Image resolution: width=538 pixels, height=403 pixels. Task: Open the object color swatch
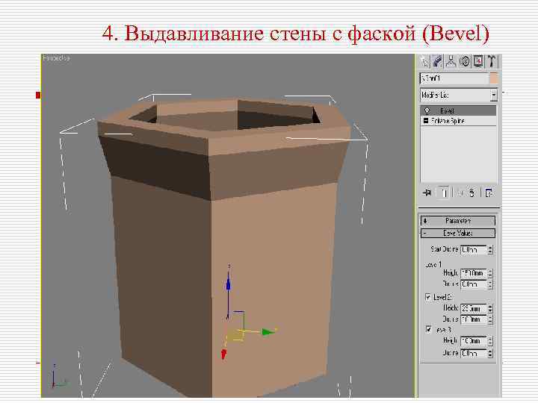(494, 78)
